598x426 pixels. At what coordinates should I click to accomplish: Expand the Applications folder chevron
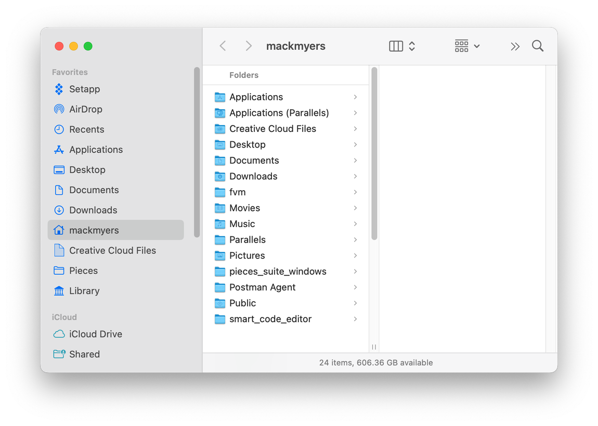pos(355,97)
